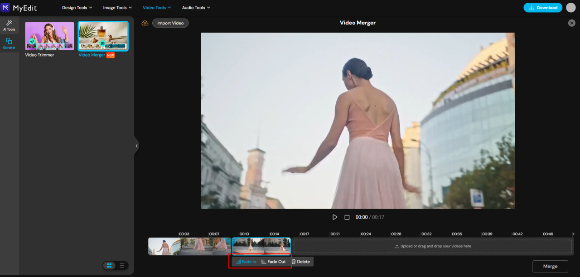The height and width of the screenshot is (277, 580).
Task: Delete the selected video clip
Action: tap(301, 261)
